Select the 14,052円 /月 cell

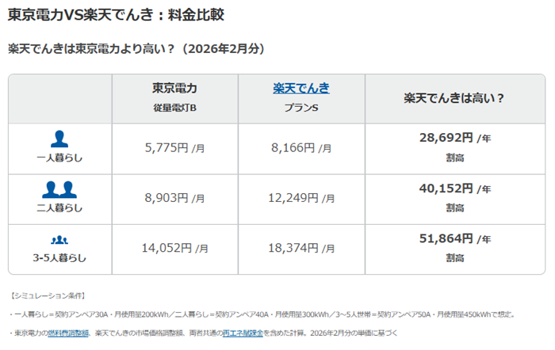[x=175, y=248]
